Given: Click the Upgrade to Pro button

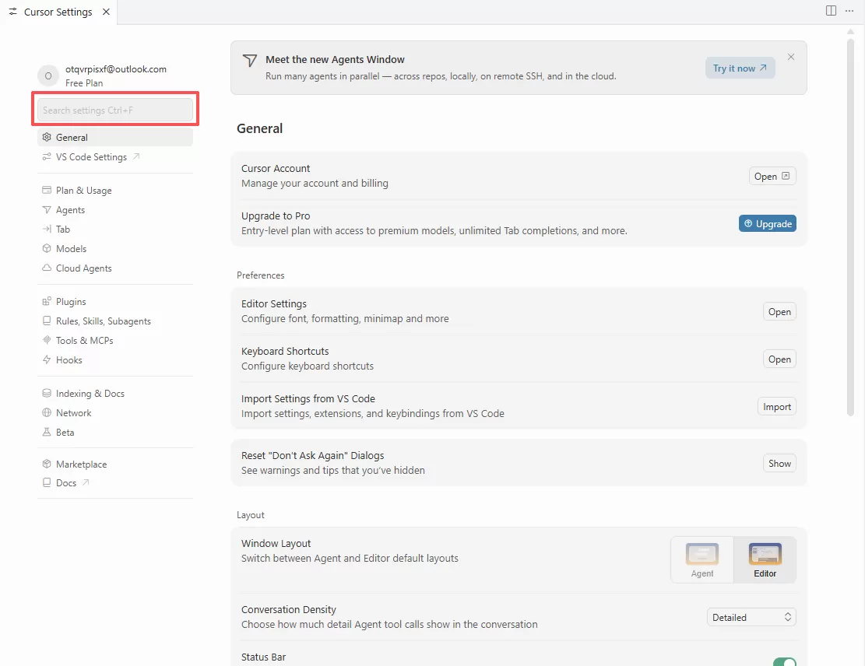Looking at the screenshot, I should [768, 223].
